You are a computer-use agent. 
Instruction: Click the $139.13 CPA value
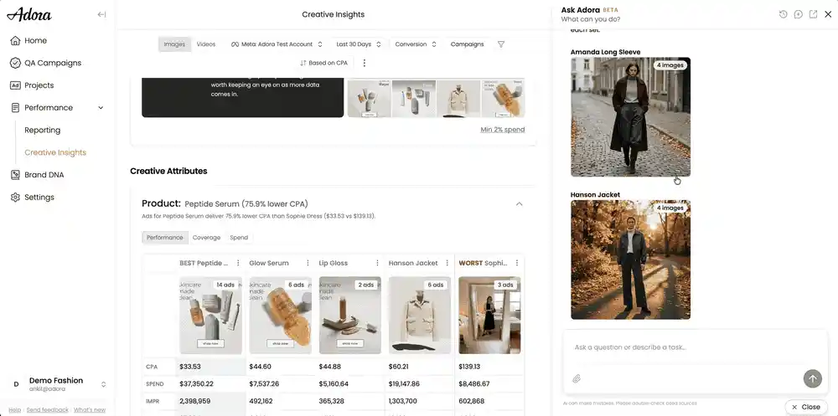469,367
